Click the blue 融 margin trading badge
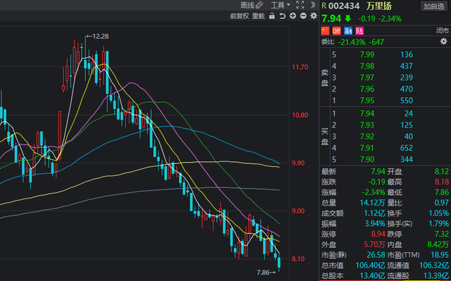Screen dimensions: 451x281 tap(348, 30)
